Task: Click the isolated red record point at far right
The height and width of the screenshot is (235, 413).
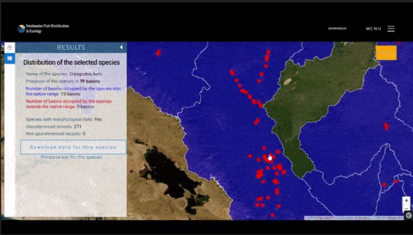Action: (386, 126)
